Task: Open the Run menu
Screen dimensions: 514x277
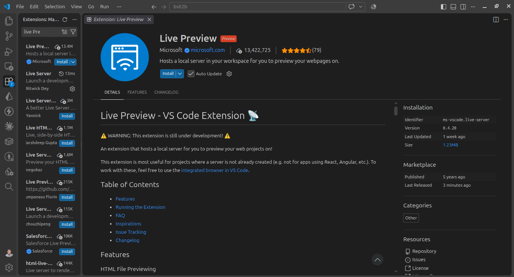Action: click(104, 7)
